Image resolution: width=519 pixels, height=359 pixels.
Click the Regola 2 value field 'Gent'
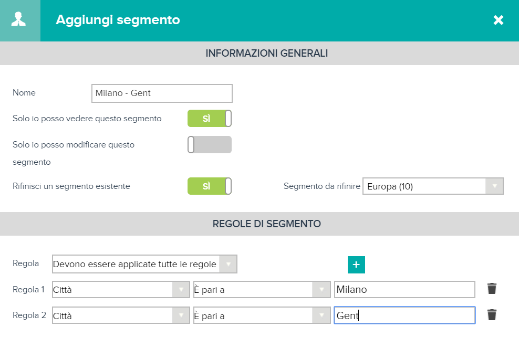[405, 315]
